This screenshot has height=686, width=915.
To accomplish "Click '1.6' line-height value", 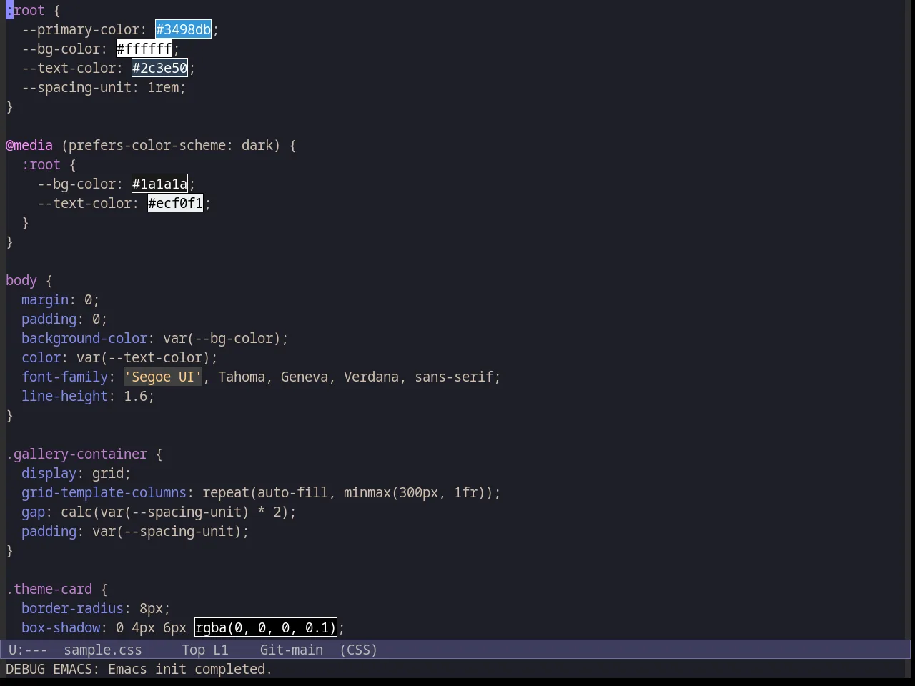I will [135, 396].
